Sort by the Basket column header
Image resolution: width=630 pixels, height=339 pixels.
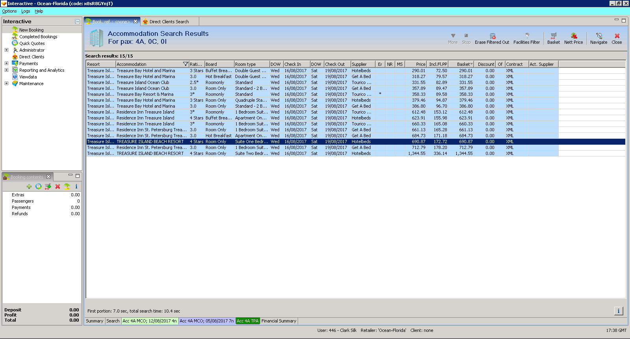coord(461,64)
